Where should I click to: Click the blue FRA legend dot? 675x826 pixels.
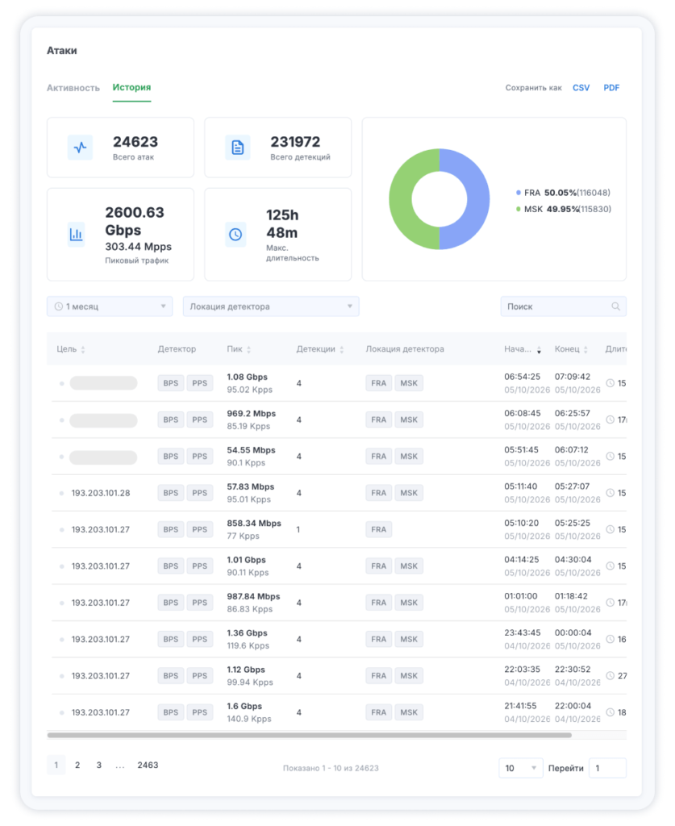click(519, 193)
